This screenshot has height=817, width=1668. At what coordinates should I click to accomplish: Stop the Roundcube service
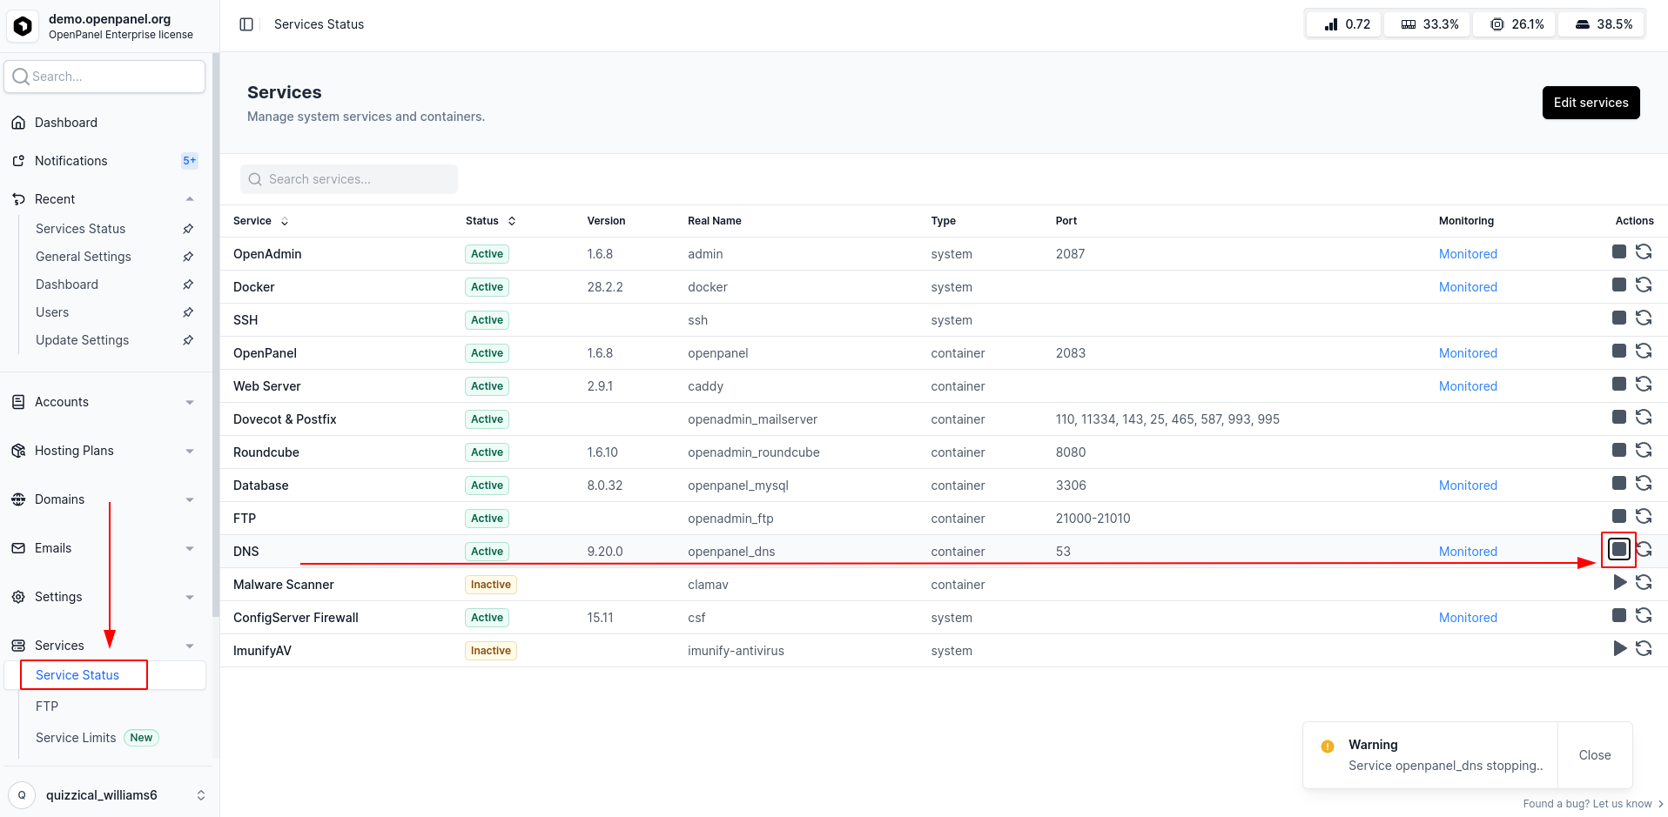1619,451
